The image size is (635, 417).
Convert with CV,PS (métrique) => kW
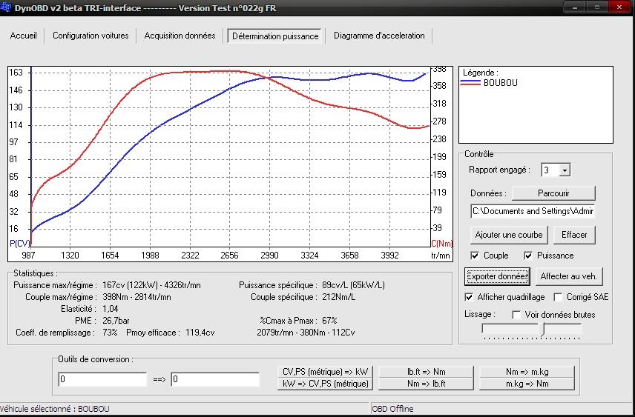click(x=325, y=372)
